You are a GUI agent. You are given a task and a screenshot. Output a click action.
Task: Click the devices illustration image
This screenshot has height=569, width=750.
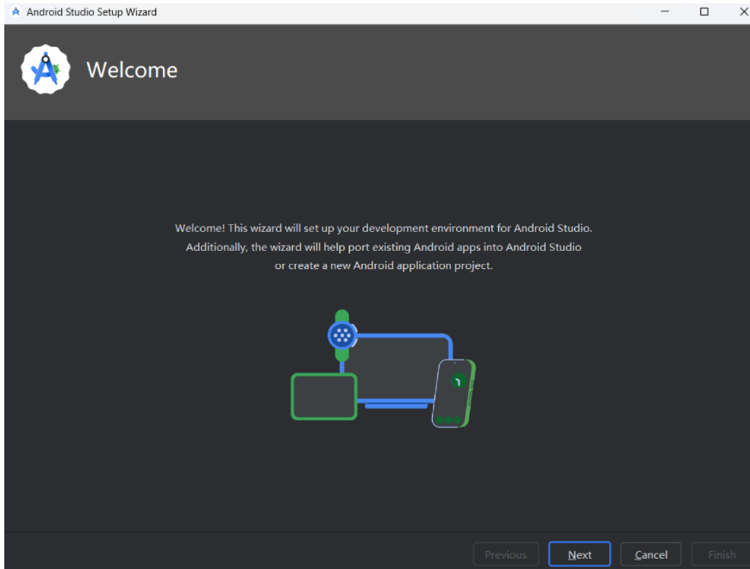tap(383, 369)
